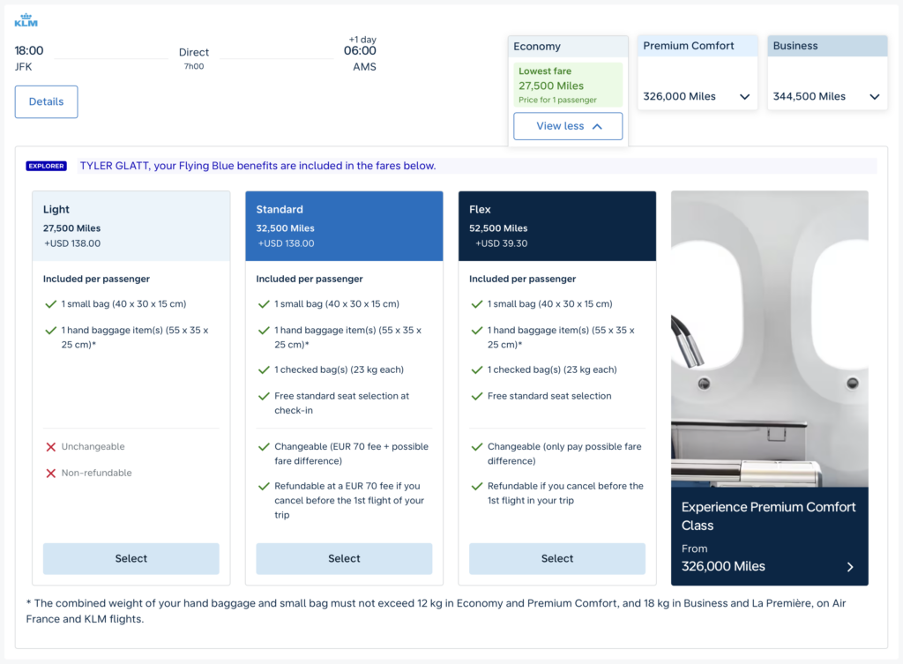The image size is (903, 664).
Task: Click the Flex fare checked bag checkmark
Action: tap(477, 369)
